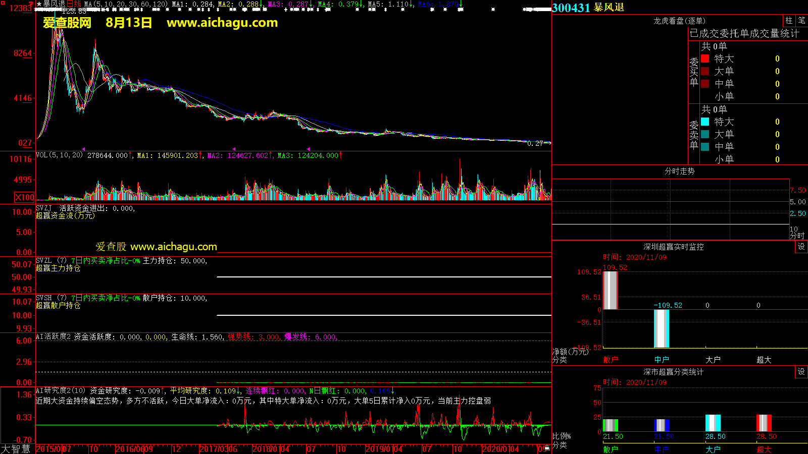Click the green 散户 21.50 statistics bar

click(x=611, y=425)
